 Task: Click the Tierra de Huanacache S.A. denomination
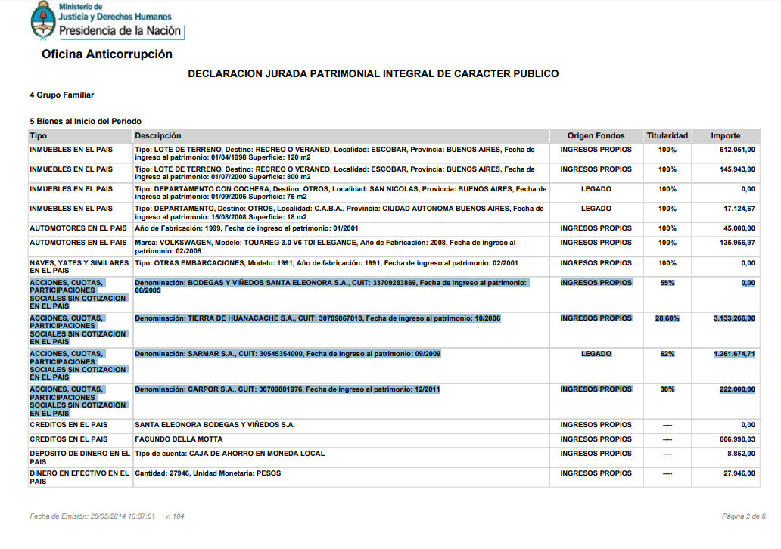click(x=318, y=318)
